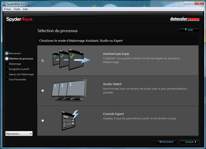
Task: Click the step-by-step assistant screens illustration
Action: tap(71, 60)
